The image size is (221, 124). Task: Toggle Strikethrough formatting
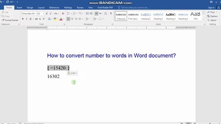[36, 19]
